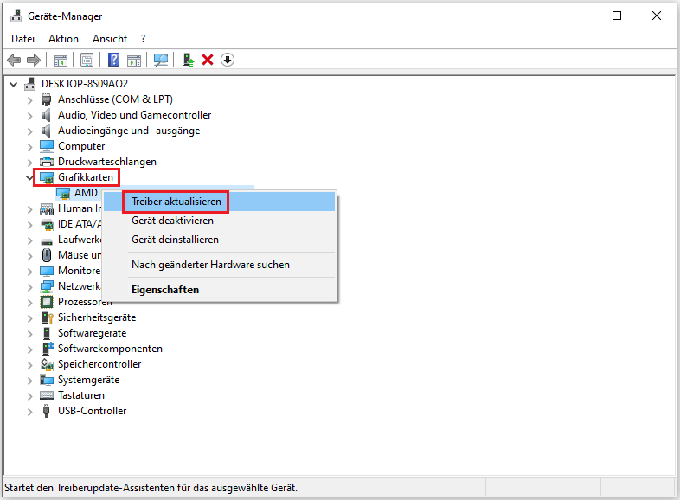Select the DESKTOP-8S09AO2 computer name
The height and width of the screenshot is (500, 680).
pos(85,84)
